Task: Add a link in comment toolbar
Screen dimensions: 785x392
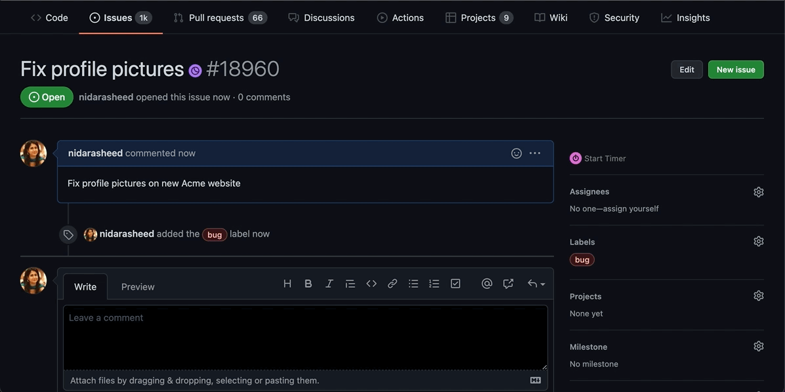Action: [x=392, y=284]
